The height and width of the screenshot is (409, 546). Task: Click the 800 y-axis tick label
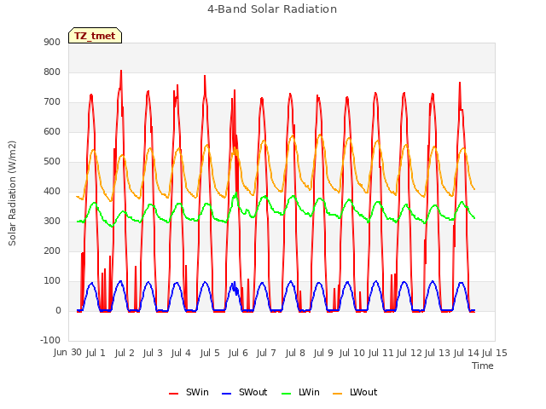click(x=52, y=72)
